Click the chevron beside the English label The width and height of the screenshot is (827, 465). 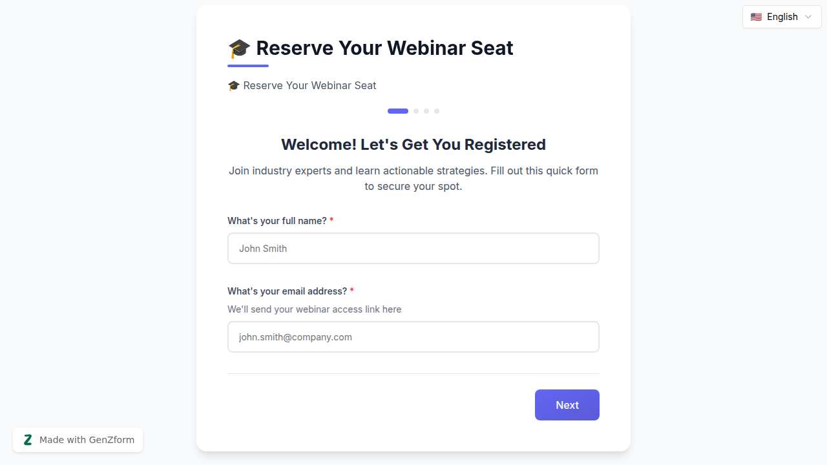click(808, 17)
